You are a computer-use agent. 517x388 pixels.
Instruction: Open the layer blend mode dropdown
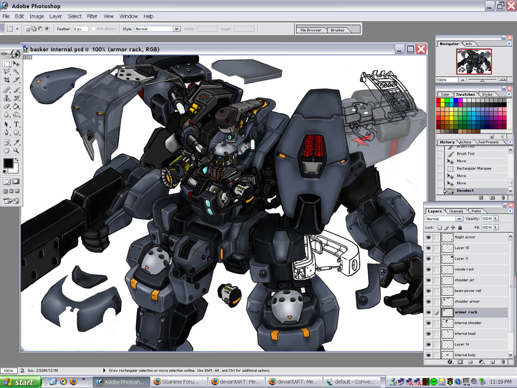click(x=459, y=219)
